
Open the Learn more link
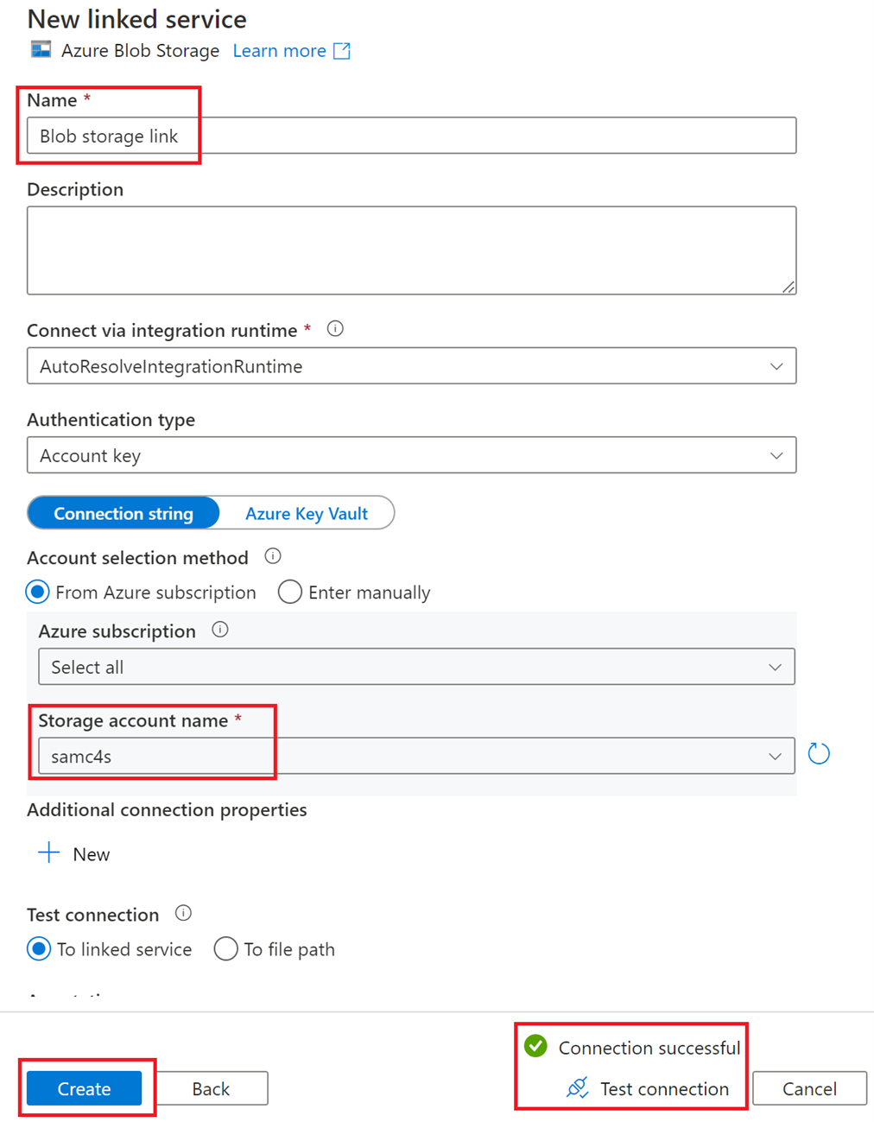(280, 51)
